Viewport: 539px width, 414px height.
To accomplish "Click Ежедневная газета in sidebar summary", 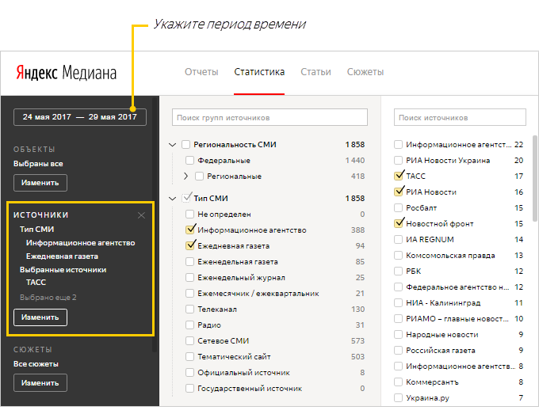I will 62,256.
